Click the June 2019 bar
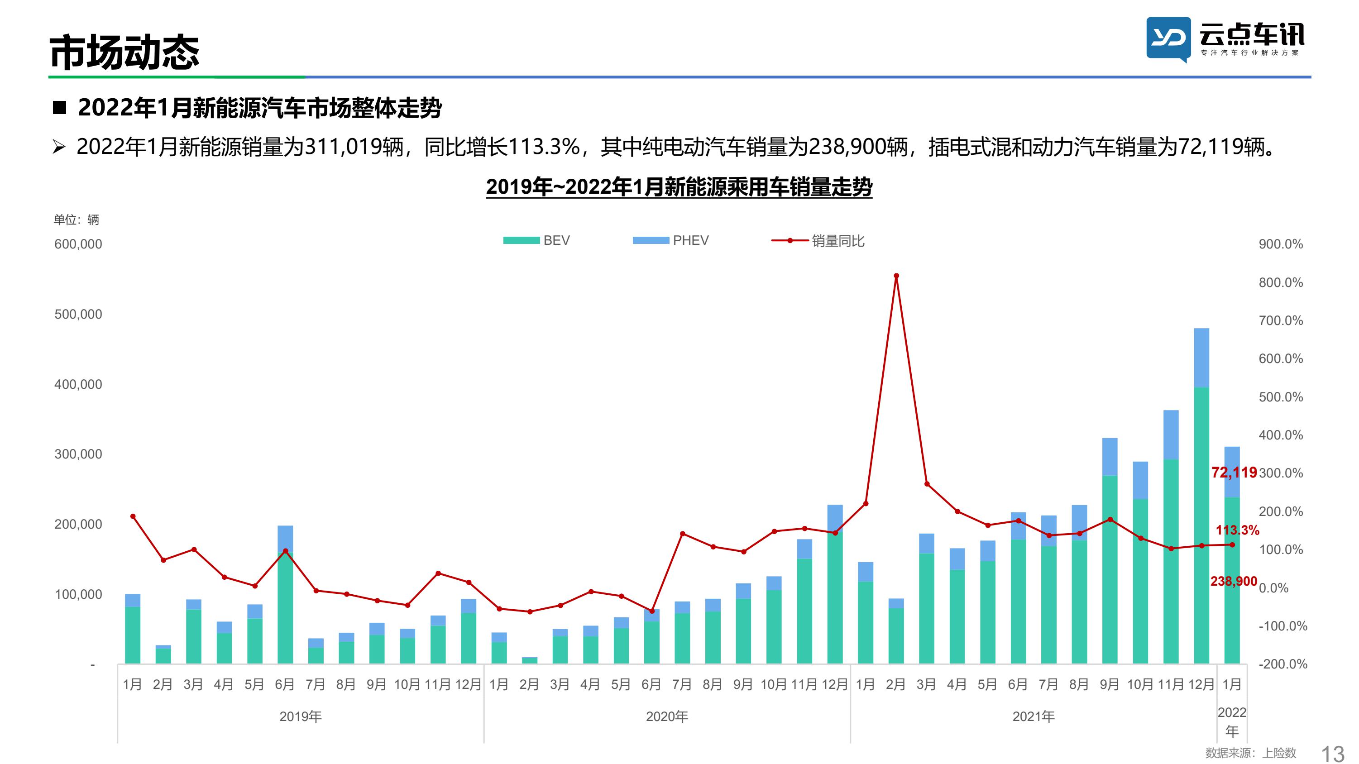 (285, 595)
